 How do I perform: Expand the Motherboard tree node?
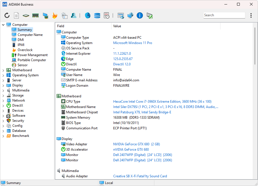point(3,70)
